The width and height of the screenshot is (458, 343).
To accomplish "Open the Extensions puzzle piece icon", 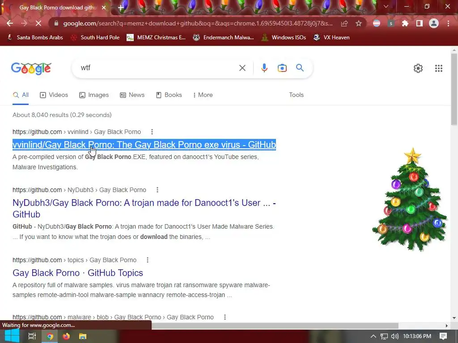I will (405, 23).
